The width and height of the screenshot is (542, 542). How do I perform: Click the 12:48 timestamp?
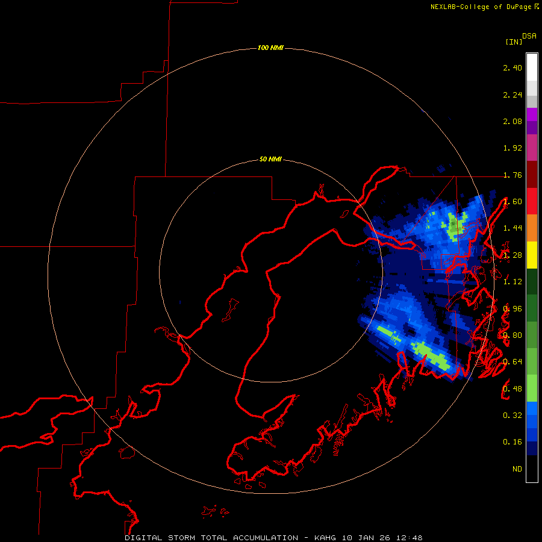pyautogui.click(x=410, y=538)
